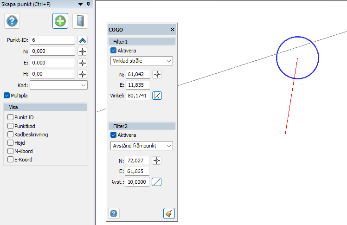This screenshot has width=347, height=225.
Task: Click the Punkt-ID input field
Action: 52,40
